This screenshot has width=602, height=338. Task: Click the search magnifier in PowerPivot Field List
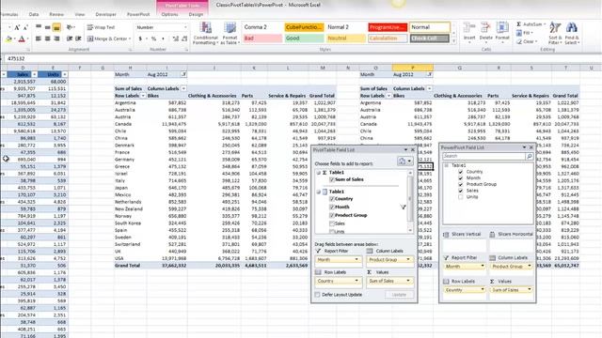529,156
